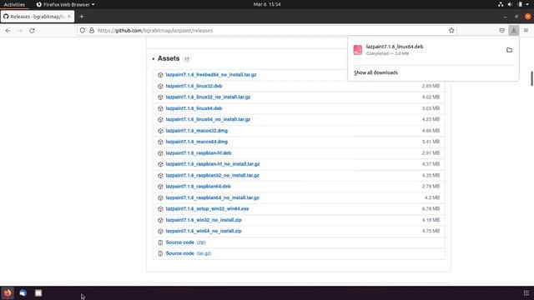The image size is (534, 300).
Task: Open the volume tray icon
Action: [510, 4]
